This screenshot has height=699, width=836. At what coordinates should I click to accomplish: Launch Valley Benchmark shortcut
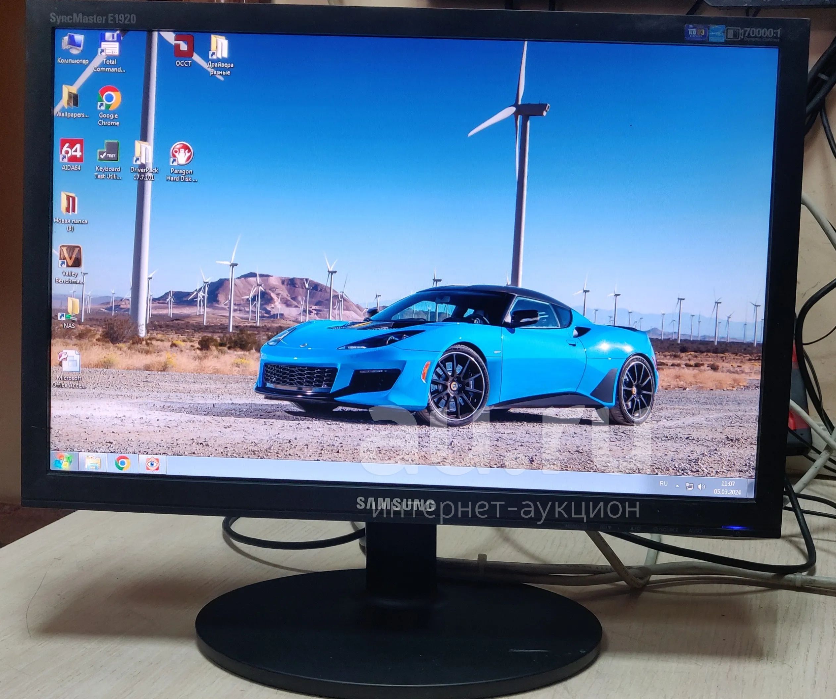pyautogui.click(x=70, y=264)
